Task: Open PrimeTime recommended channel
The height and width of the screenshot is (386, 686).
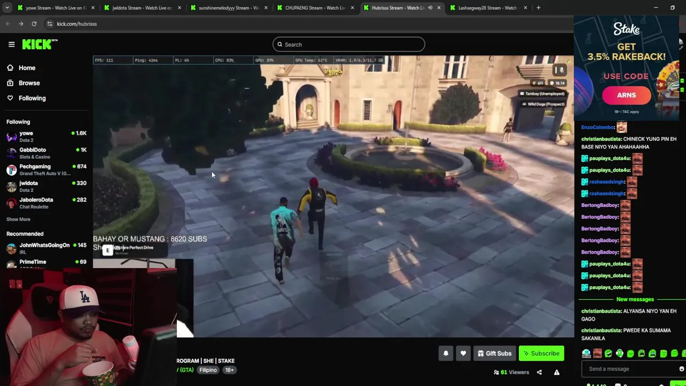Action: point(46,262)
